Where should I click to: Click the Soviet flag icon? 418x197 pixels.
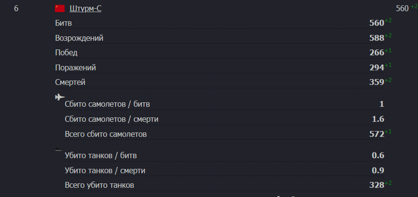pyautogui.click(x=60, y=9)
